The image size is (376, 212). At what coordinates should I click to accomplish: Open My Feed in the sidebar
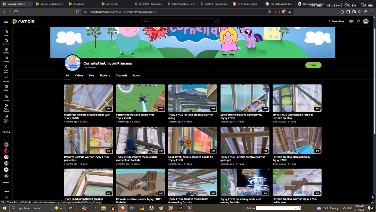click(6, 42)
